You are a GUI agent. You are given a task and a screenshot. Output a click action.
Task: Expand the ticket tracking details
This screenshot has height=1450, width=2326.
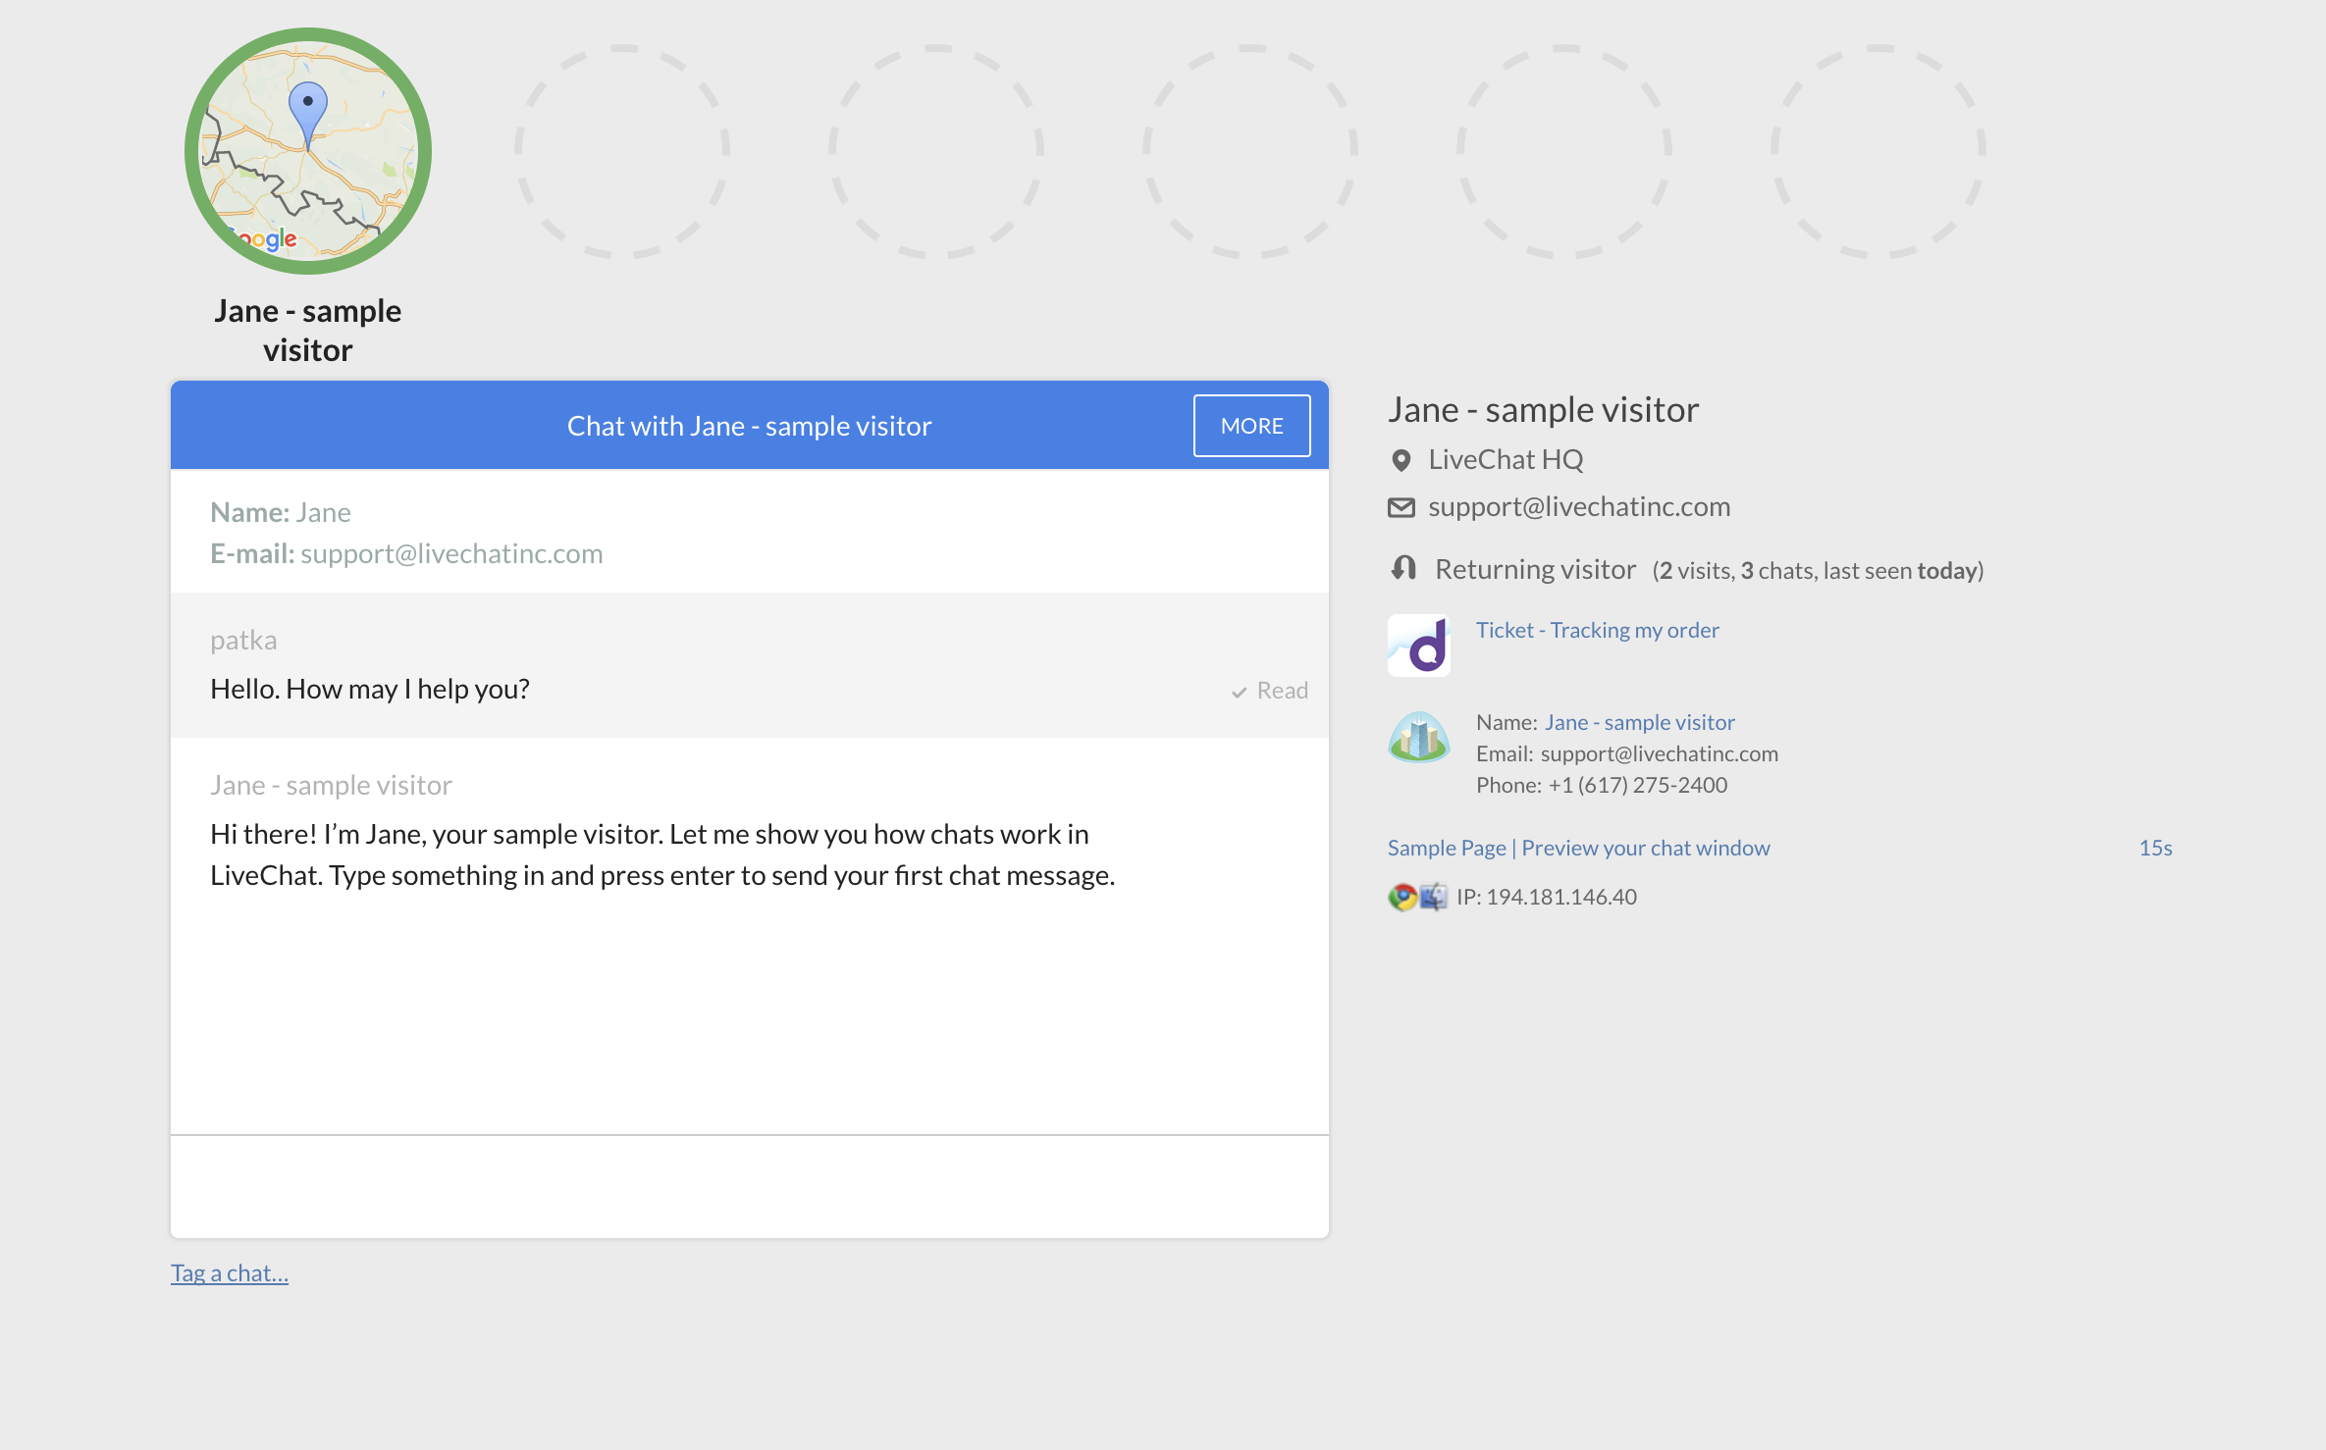click(x=1594, y=630)
